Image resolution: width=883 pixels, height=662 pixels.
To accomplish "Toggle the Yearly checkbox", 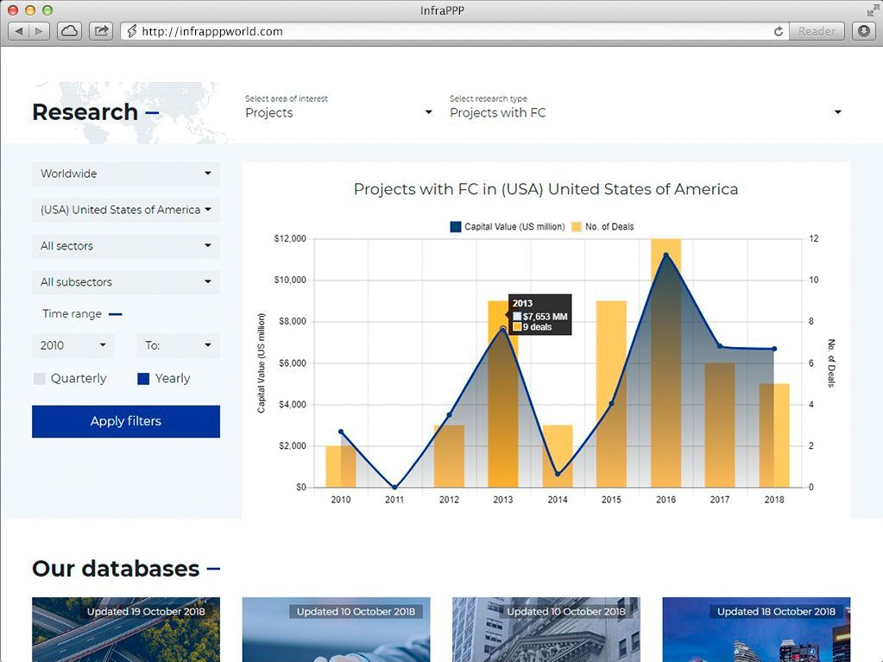I will pyautogui.click(x=143, y=379).
